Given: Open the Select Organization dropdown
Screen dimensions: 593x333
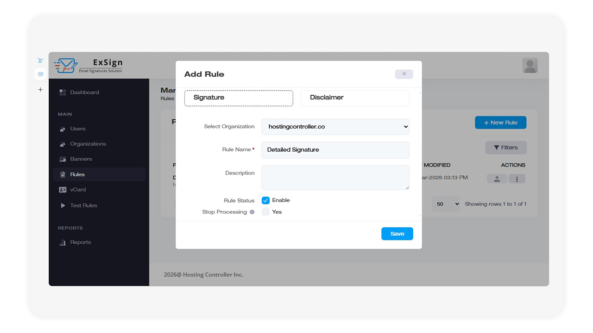Looking at the screenshot, I should coord(335,127).
